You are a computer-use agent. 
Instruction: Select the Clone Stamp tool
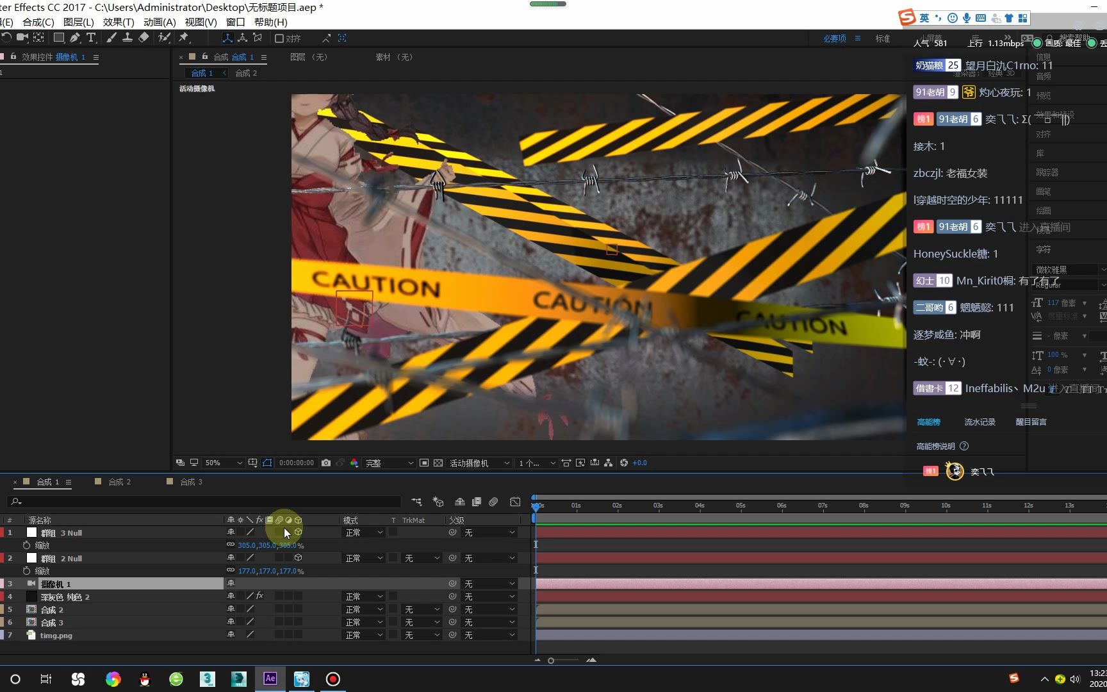(127, 38)
